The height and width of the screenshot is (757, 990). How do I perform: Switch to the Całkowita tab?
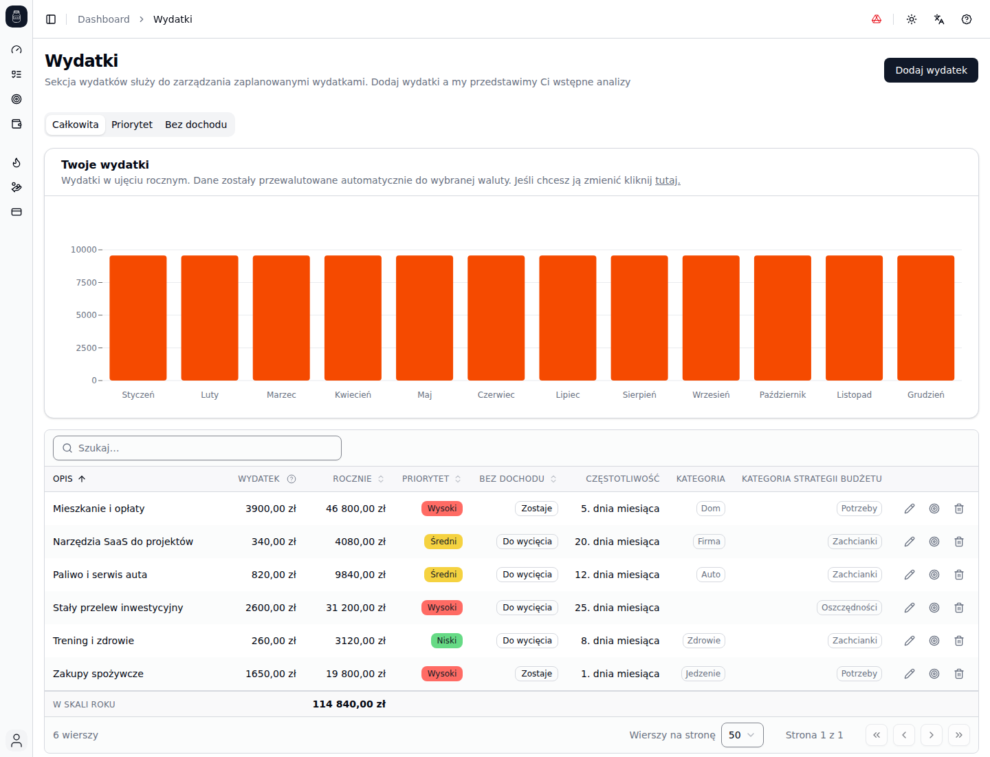[76, 125]
